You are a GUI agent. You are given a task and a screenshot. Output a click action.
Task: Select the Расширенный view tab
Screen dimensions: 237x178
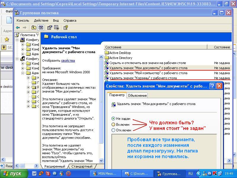pos(55,166)
